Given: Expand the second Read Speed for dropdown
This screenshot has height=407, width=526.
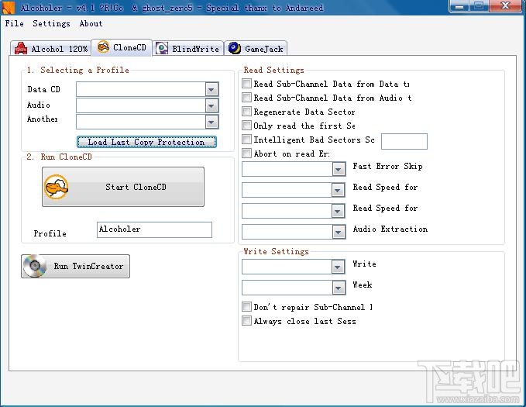Looking at the screenshot, I should tap(339, 211).
